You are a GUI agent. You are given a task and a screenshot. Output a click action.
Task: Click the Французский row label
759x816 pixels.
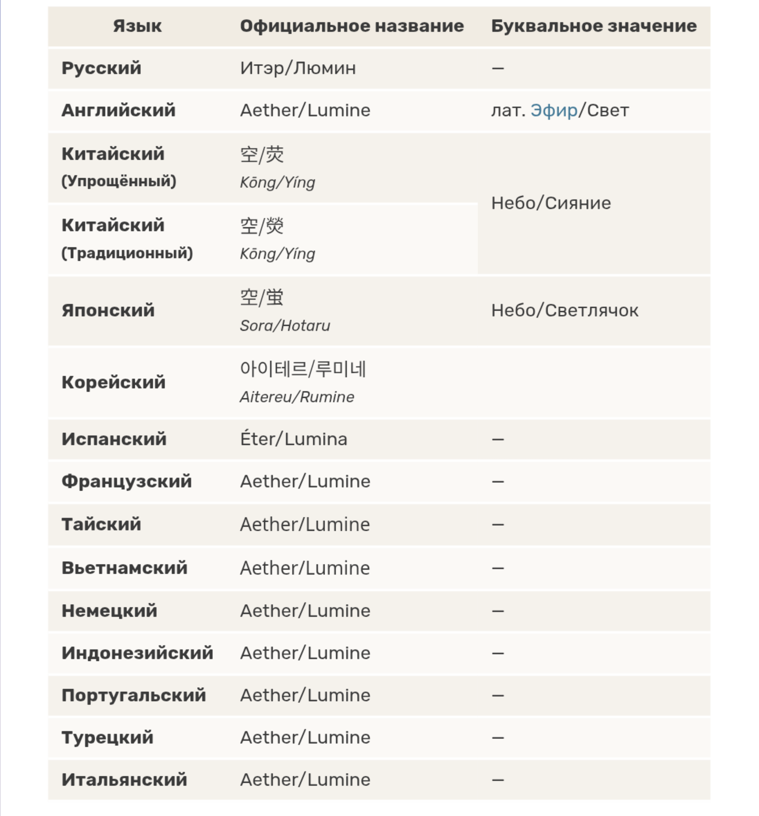coord(126,482)
